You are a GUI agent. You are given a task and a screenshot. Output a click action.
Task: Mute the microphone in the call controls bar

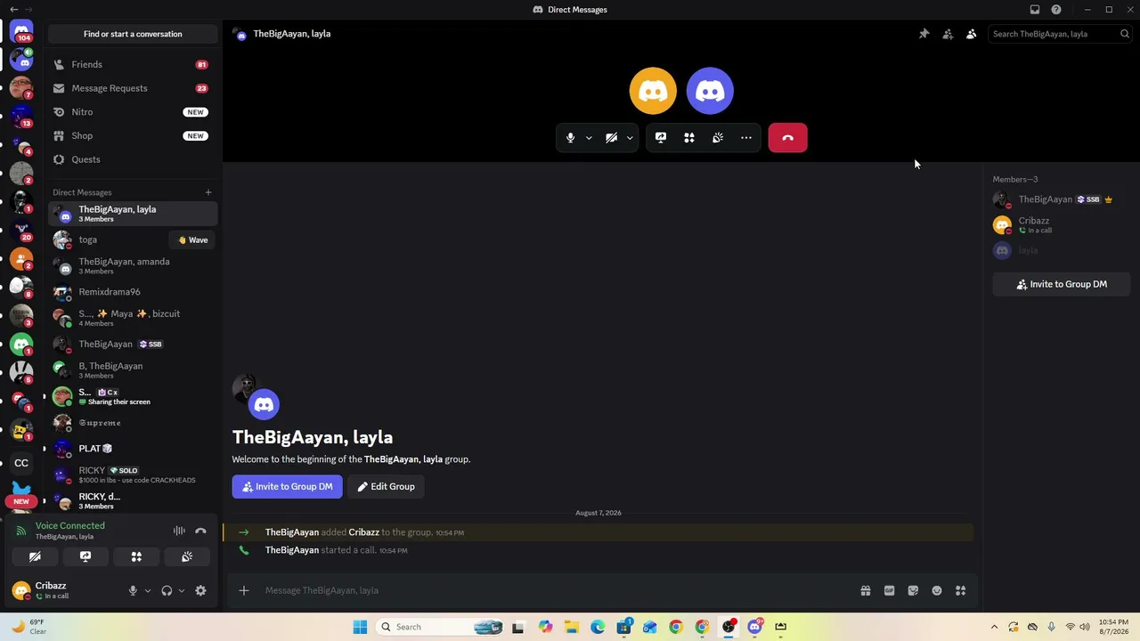pos(570,138)
